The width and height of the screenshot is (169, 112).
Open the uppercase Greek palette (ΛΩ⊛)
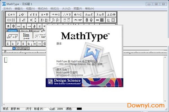click(111, 15)
